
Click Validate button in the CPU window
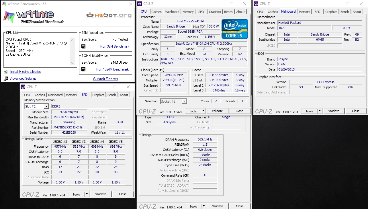coord(217,111)
